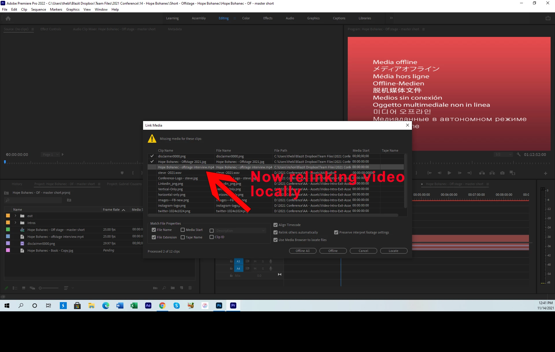Click the Offline All button

tap(302, 251)
